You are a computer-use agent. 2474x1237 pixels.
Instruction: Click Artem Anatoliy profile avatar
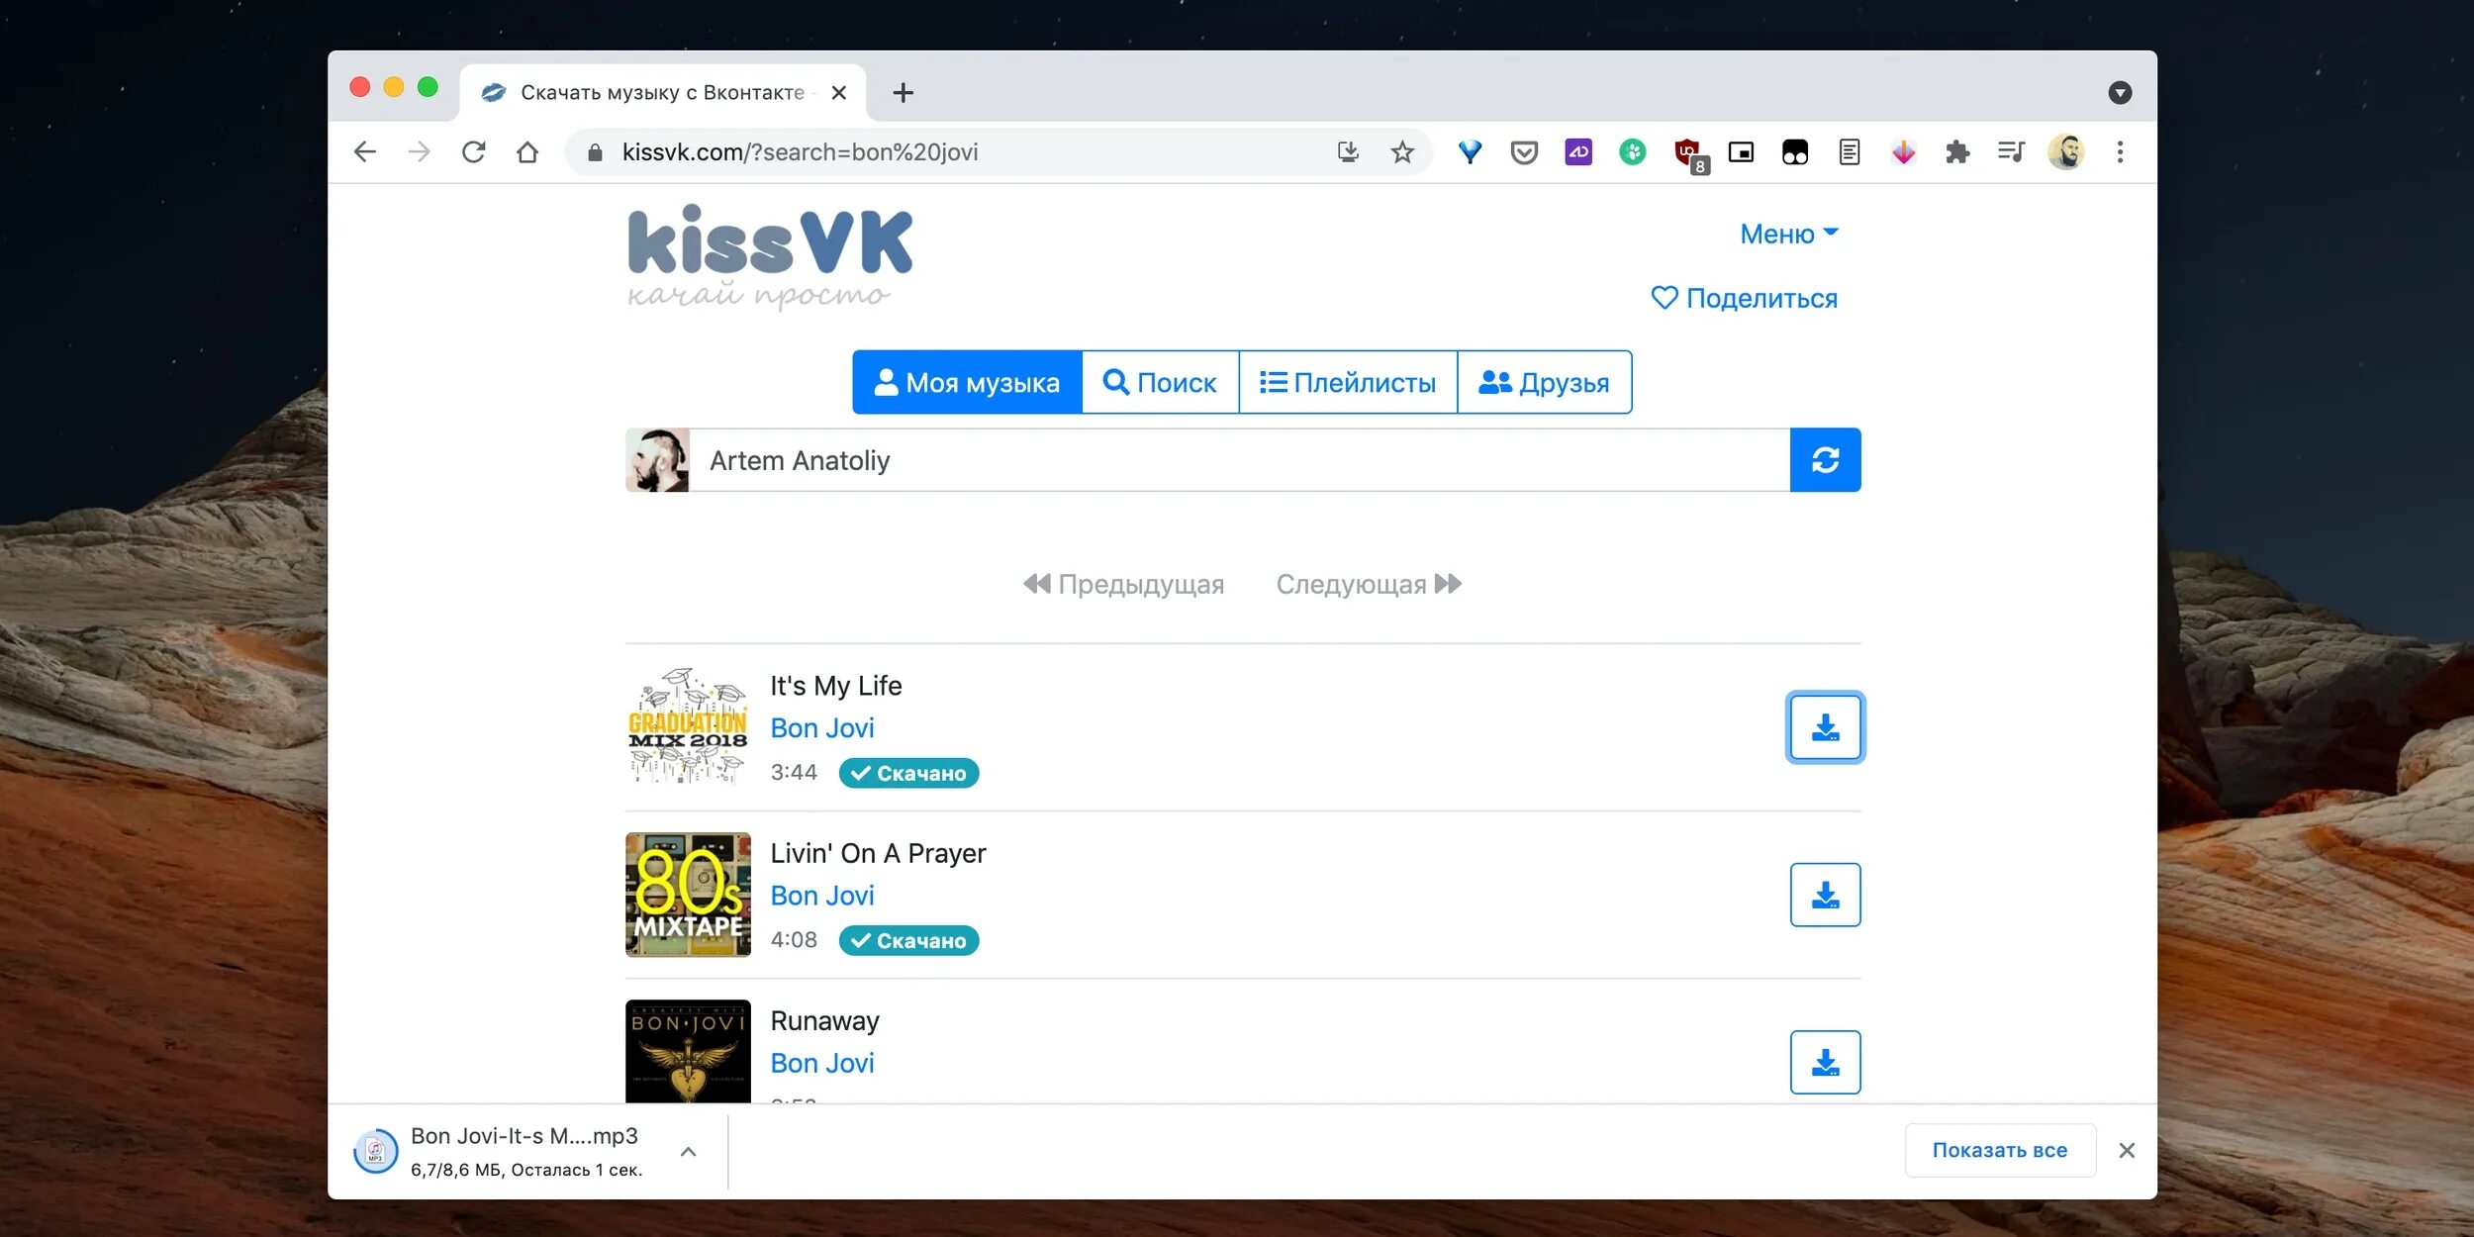click(657, 460)
